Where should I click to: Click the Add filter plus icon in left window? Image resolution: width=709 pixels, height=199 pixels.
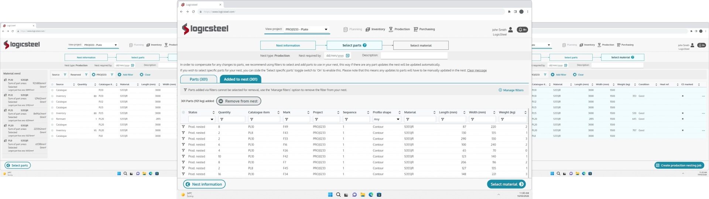120,75
